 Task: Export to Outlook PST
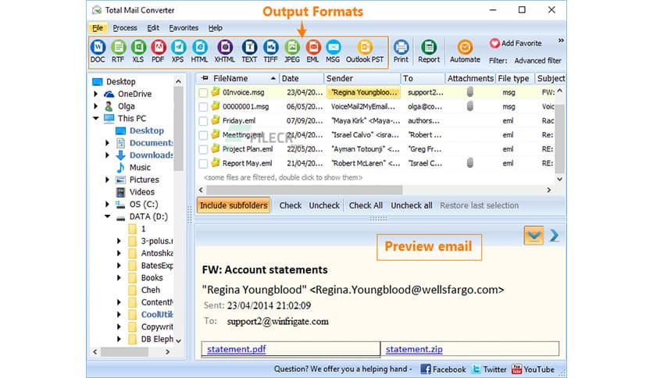(x=365, y=52)
